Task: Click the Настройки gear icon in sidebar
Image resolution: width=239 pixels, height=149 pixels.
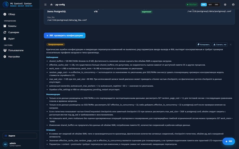Action: (5, 56)
